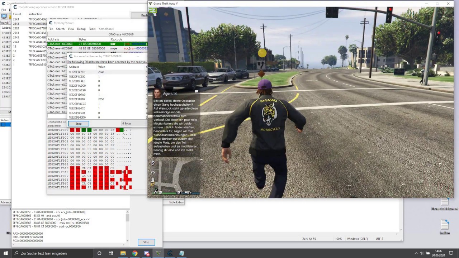Open Windows Start menu
The width and height of the screenshot is (459, 258).
point(5,253)
